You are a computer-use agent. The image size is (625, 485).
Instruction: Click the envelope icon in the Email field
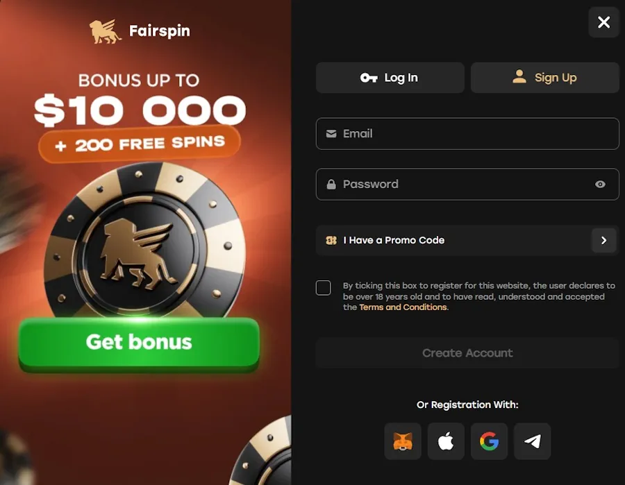[x=331, y=133]
